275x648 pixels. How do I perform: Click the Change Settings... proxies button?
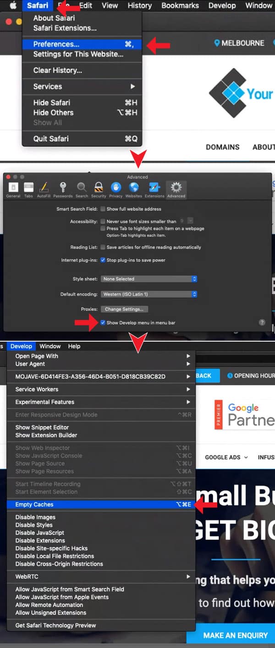[124, 309]
